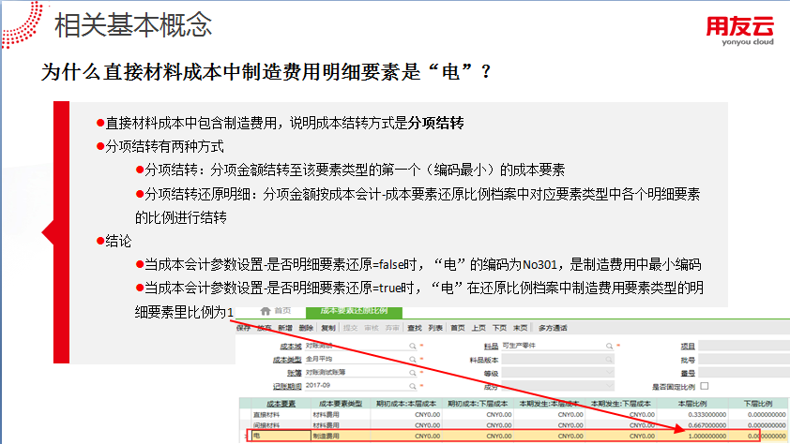This screenshot has height=444, width=790.
Task: Click the 项目 input field
Action: [743, 346]
